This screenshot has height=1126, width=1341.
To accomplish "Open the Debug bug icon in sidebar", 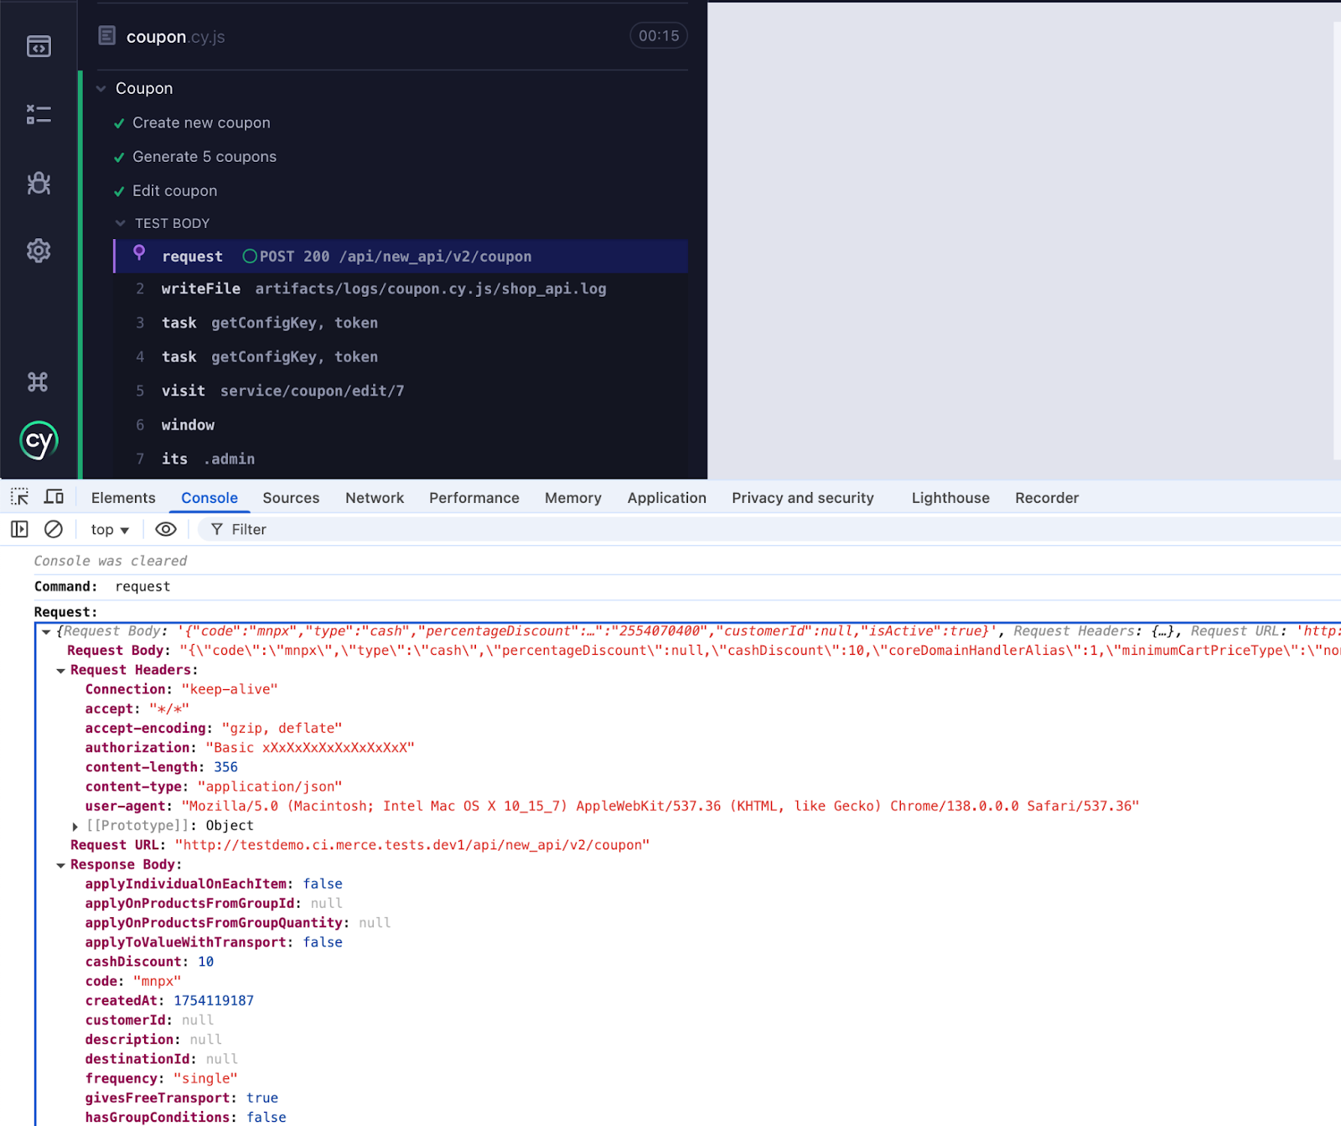I will 39,183.
